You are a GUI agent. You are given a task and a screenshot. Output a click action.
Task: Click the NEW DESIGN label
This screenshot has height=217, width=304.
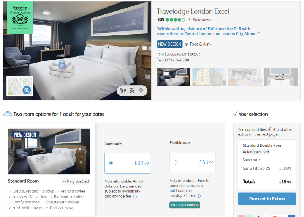[x=169, y=44]
